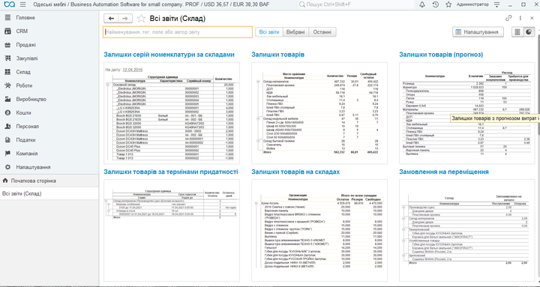This screenshot has width=540, height=287.
Task: Open notifications bell icon
Action: (421, 4)
